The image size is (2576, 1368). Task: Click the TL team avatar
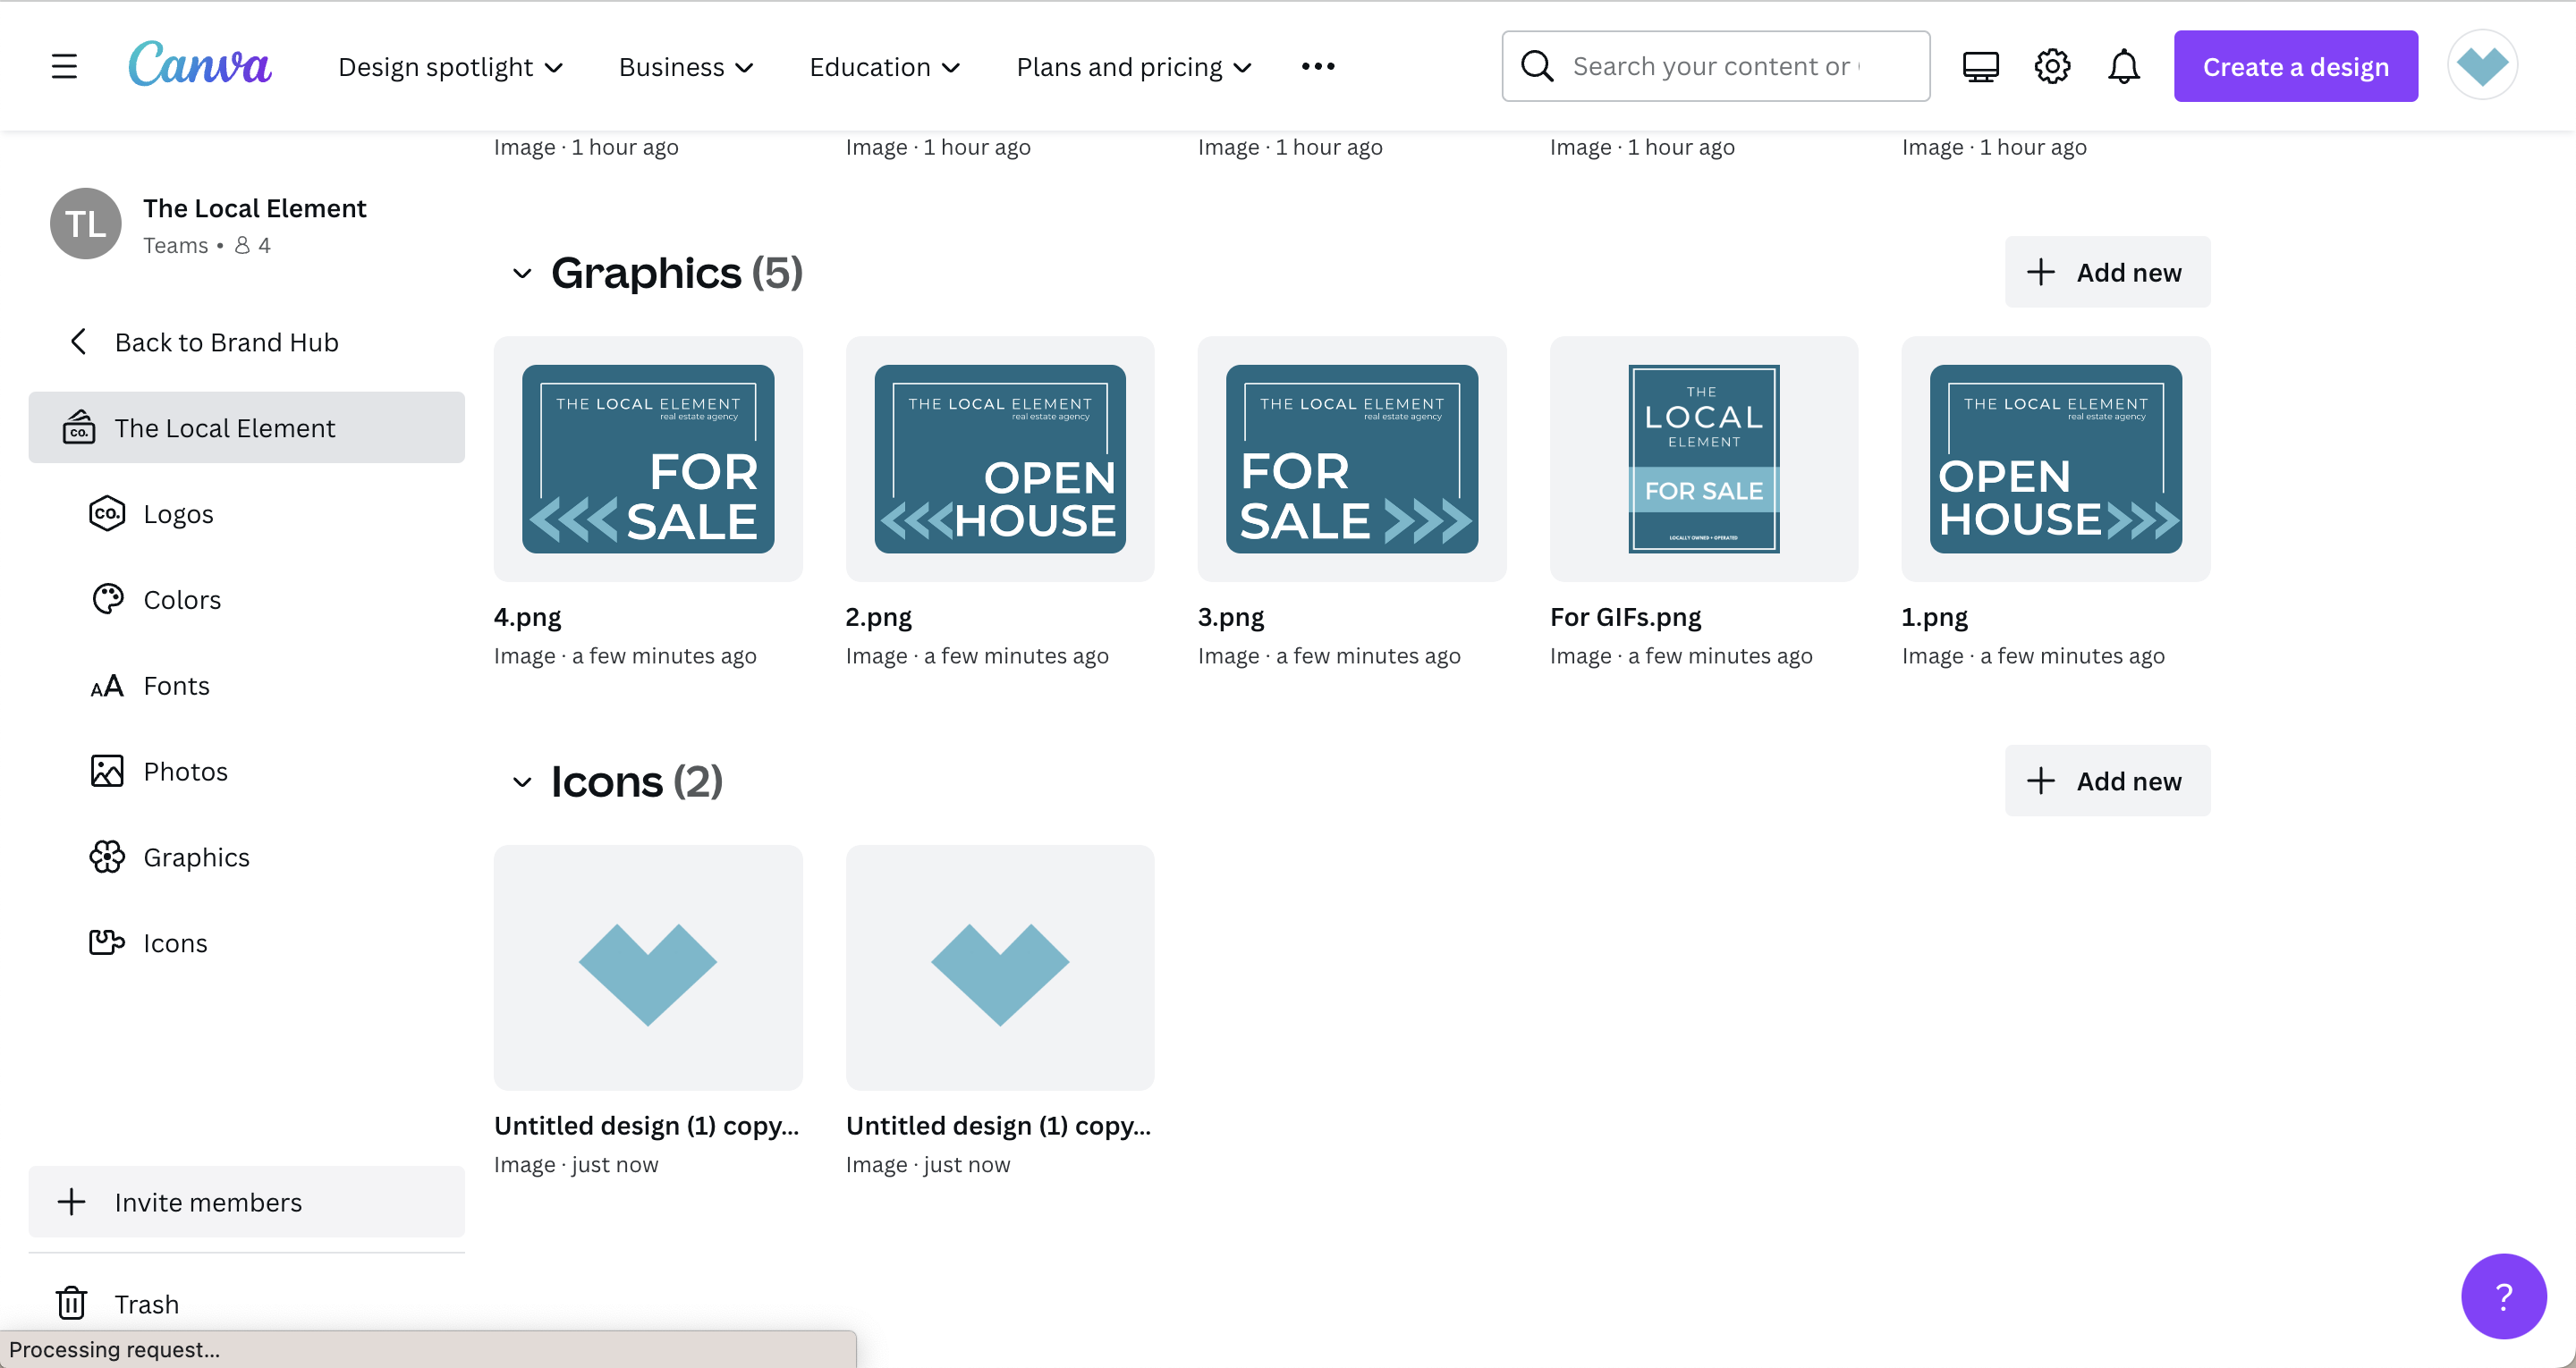[86, 223]
